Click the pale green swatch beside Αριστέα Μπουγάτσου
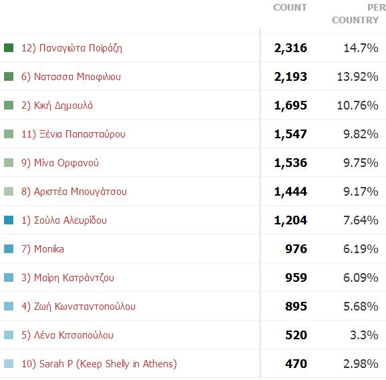The image size is (386, 380). (9, 191)
